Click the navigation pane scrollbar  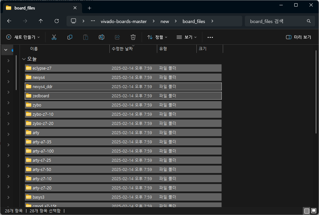point(16,73)
